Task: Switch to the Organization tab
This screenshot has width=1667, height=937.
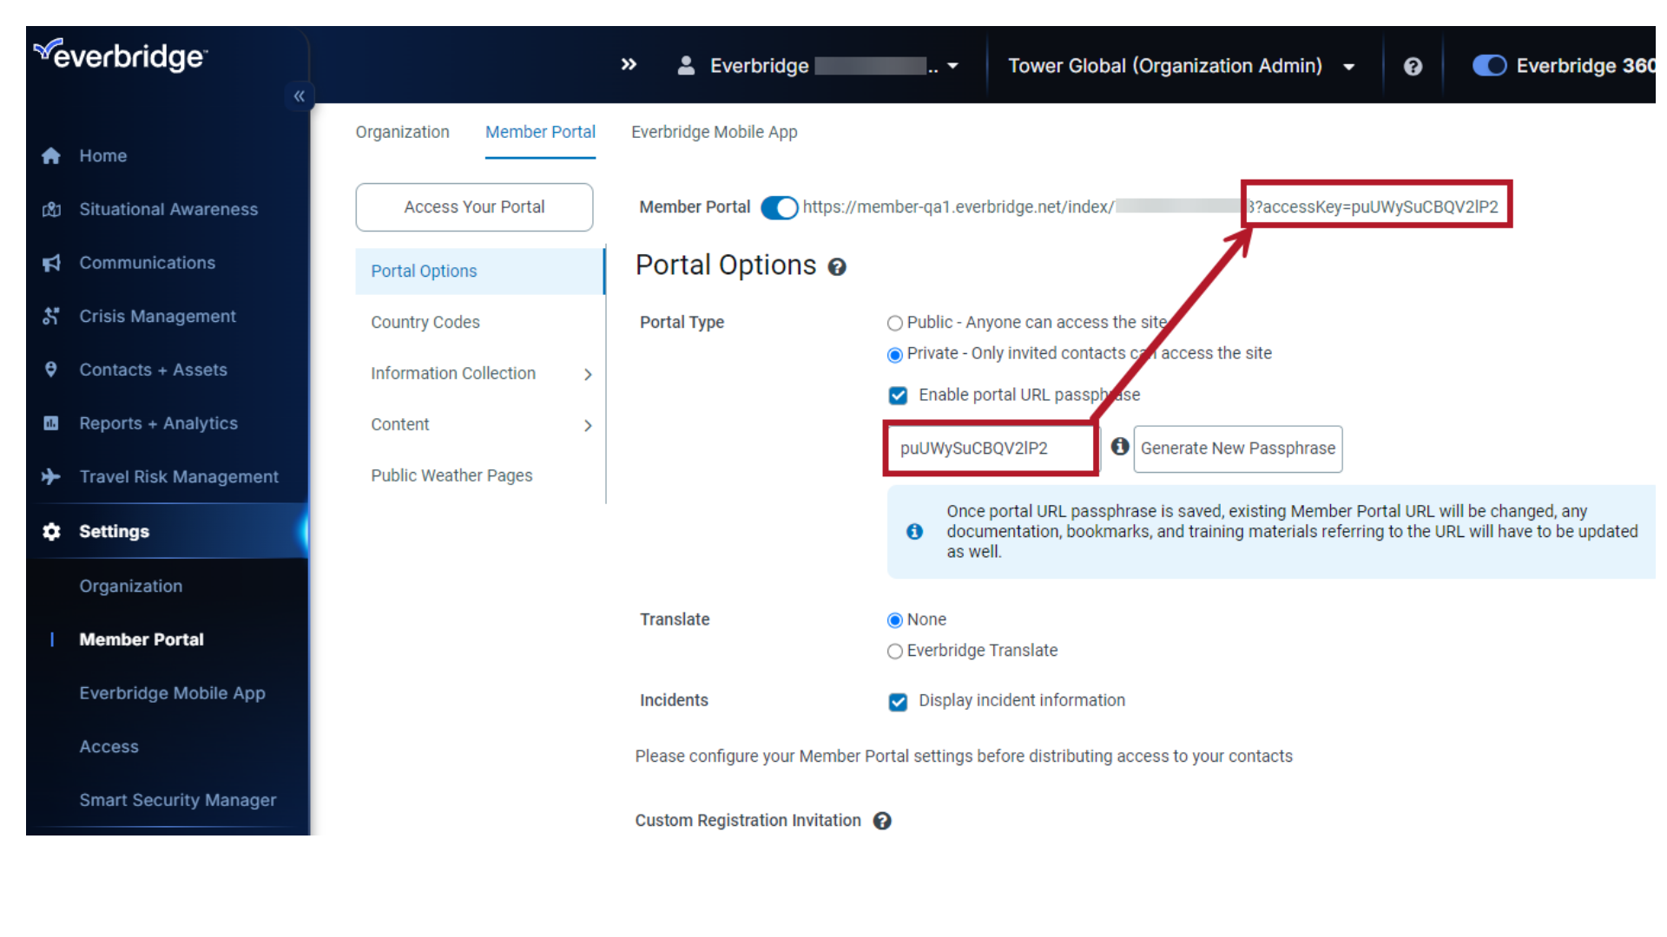Action: [402, 132]
